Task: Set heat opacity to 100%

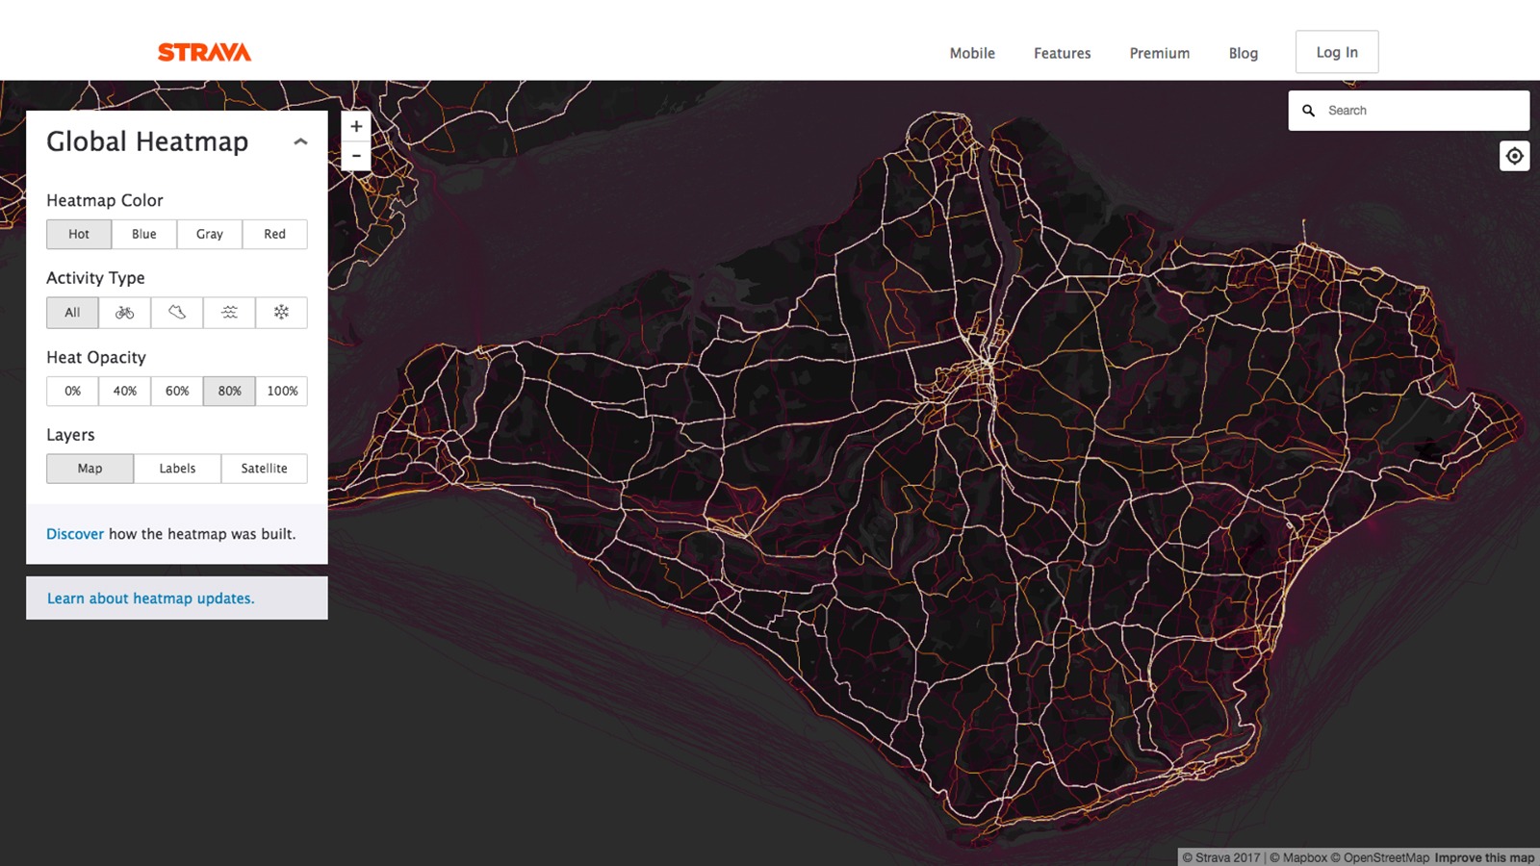Action: [282, 391]
